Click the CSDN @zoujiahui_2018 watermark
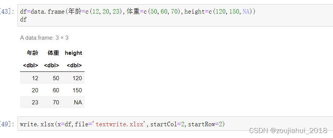Viewport: 333px width, 138px height. click(x=288, y=130)
